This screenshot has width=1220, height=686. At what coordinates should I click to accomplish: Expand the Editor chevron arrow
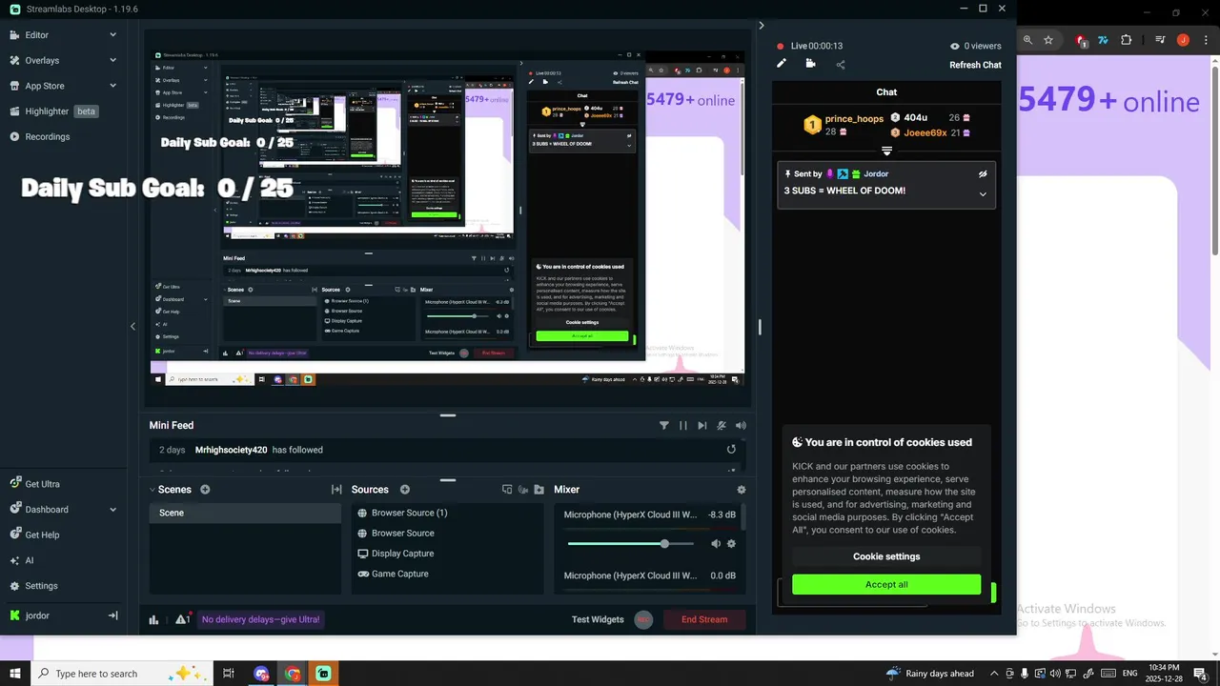(112, 35)
